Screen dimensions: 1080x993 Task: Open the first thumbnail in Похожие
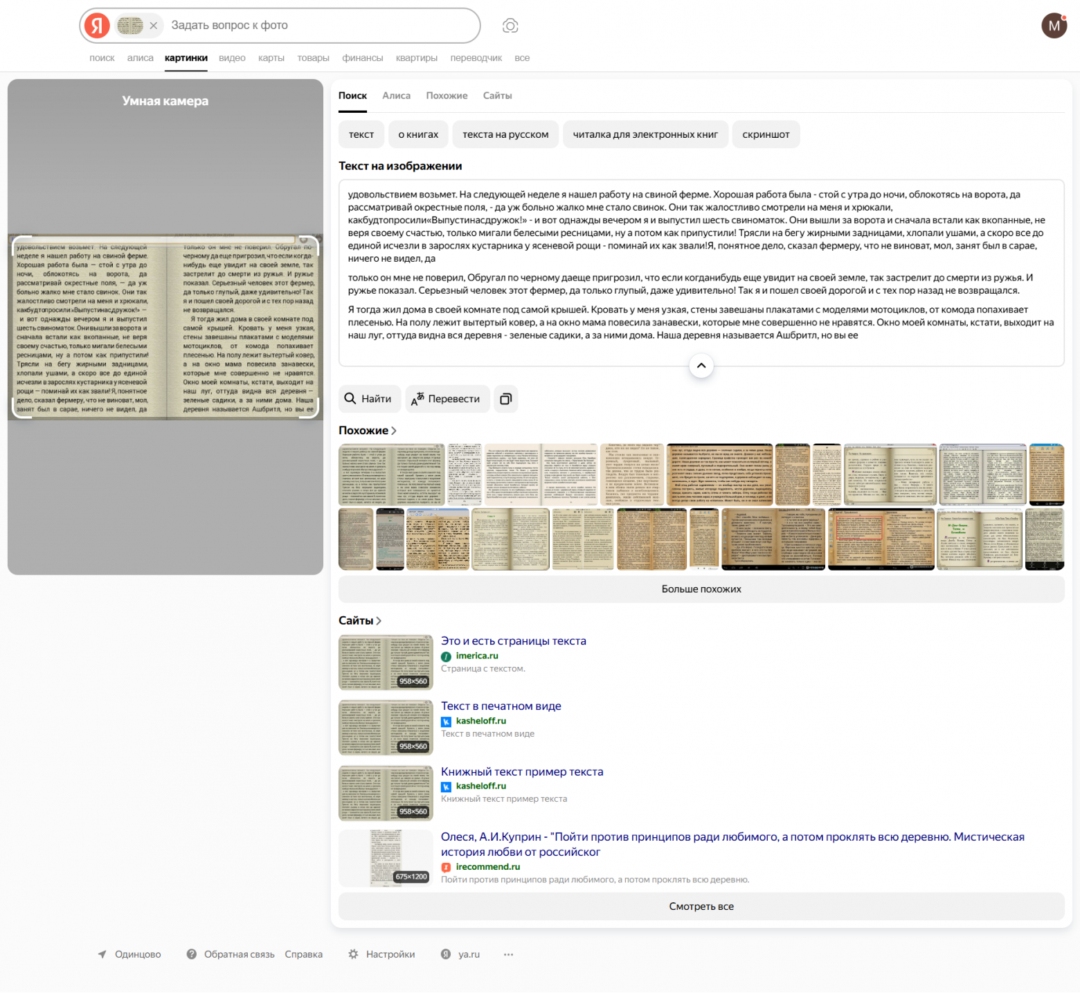[391, 475]
